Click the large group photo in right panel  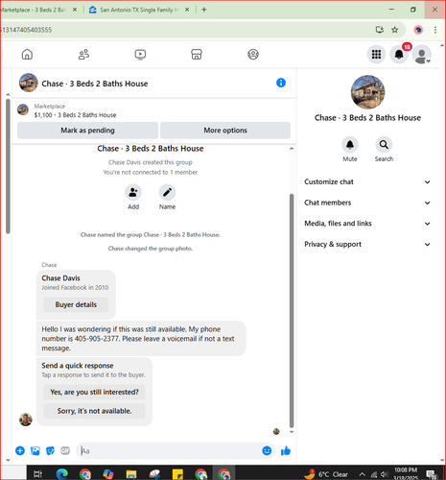coord(367,92)
